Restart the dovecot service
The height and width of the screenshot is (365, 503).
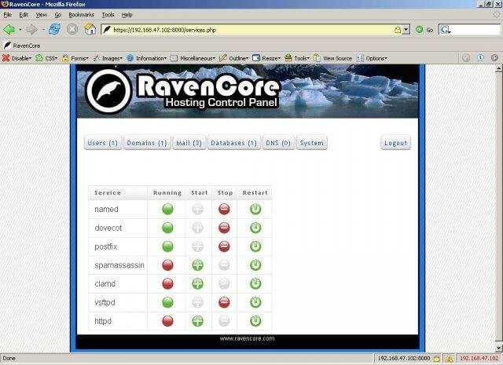pos(255,228)
